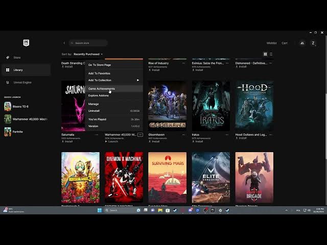Open the Hood Outlaws and Legends cover
This screenshot has height=245, width=327.
(x=254, y=106)
